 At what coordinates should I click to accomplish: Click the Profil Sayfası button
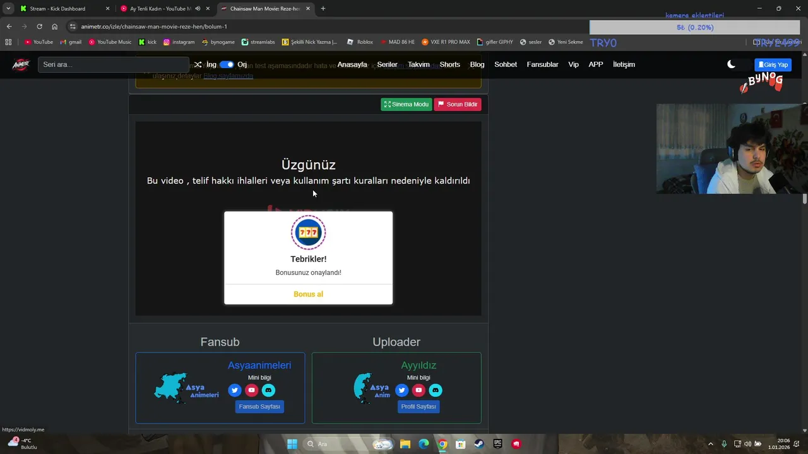point(419,407)
